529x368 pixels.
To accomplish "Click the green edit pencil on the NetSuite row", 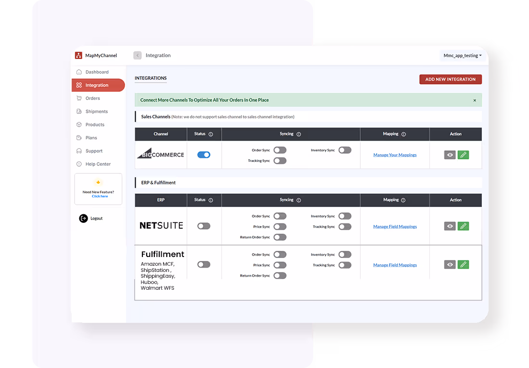I will pyautogui.click(x=463, y=226).
